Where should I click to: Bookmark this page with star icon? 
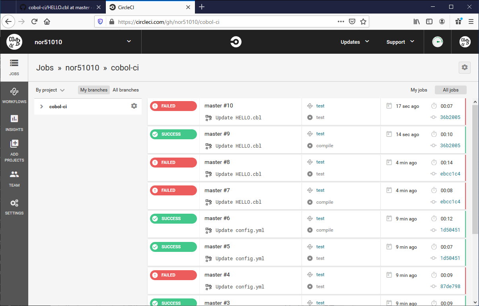click(x=363, y=21)
